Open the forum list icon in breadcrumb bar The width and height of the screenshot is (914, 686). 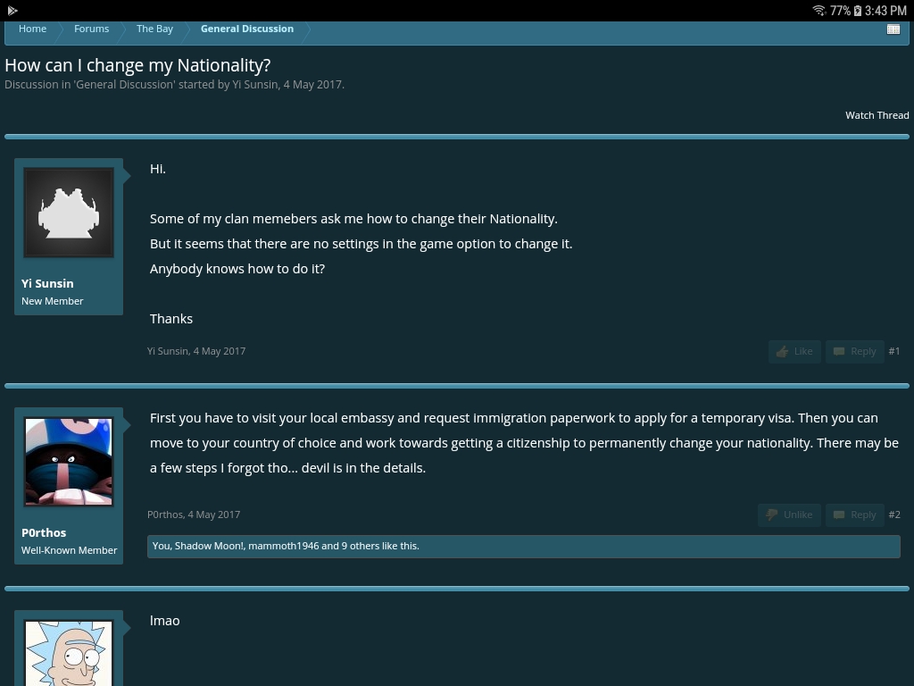tap(893, 29)
